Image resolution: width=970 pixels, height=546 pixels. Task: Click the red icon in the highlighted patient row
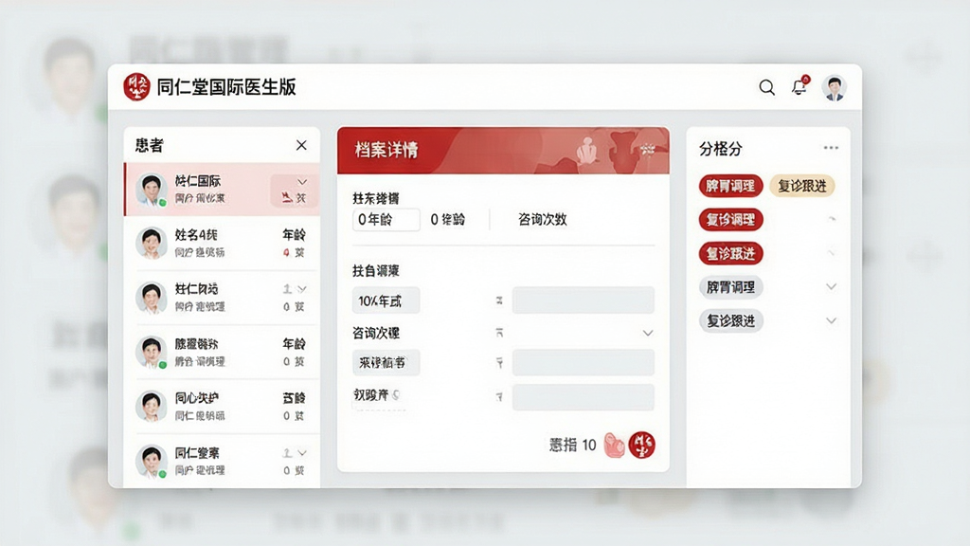click(286, 197)
